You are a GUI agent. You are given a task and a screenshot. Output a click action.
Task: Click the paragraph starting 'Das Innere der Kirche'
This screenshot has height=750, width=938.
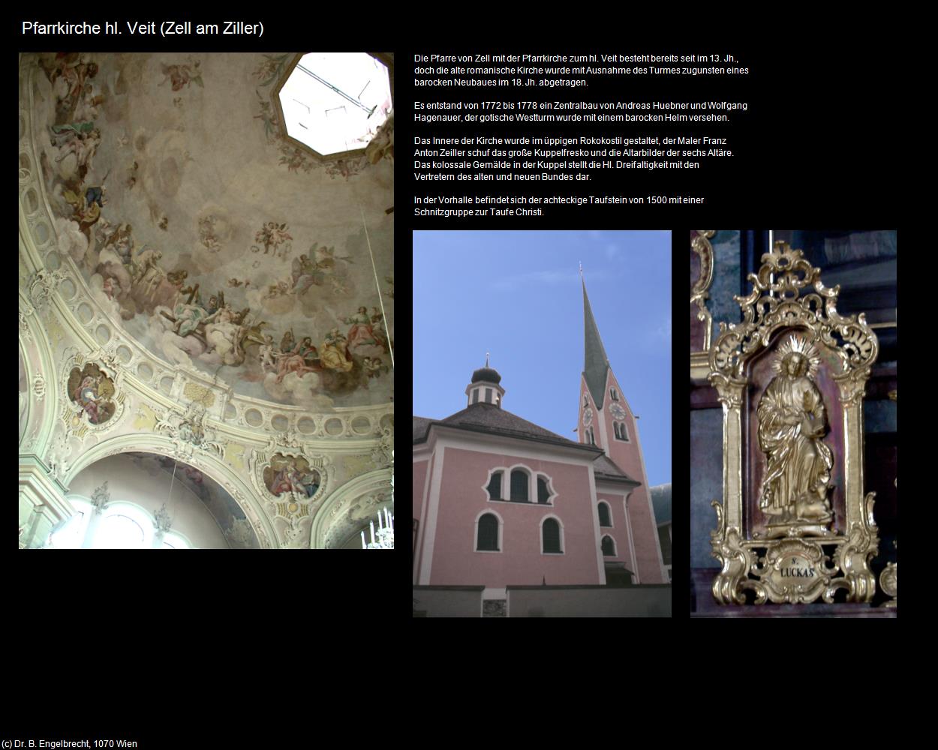pos(574,159)
